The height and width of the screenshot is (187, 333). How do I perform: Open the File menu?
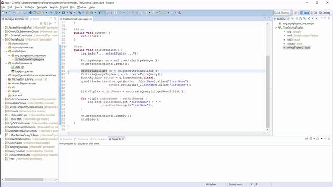pos(3,7)
